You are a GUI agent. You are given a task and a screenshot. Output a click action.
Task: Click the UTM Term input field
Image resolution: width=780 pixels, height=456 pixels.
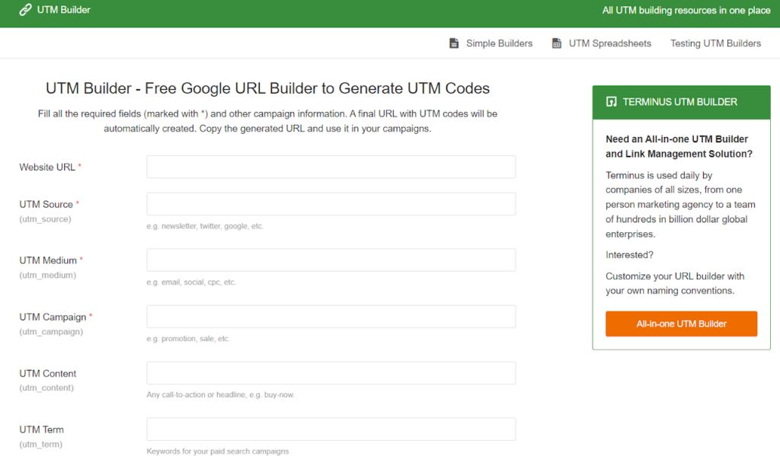pos(330,429)
